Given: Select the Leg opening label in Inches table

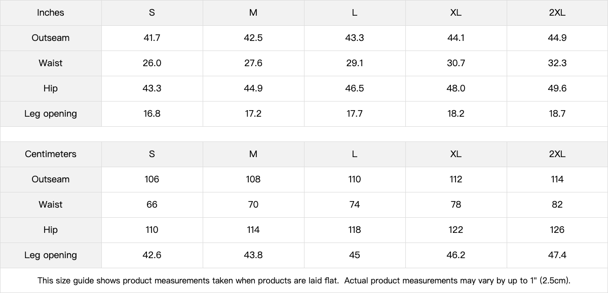Looking at the screenshot, I should (x=51, y=114).
